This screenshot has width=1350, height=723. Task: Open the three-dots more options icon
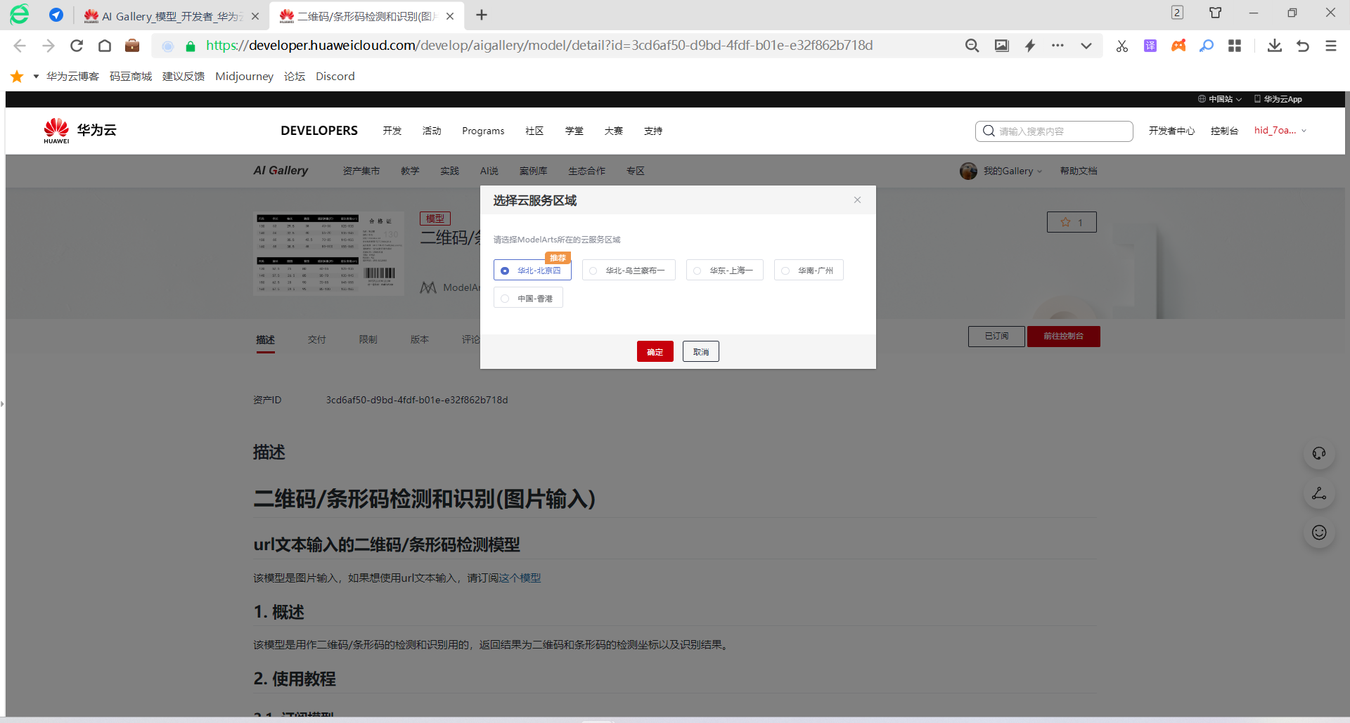pyautogui.click(x=1057, y=46)
